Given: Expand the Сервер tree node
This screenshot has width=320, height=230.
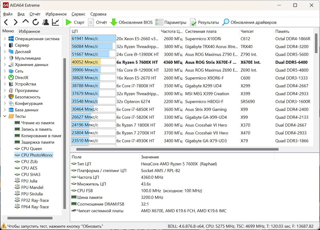Looking at the screenshot, I should coord(5,45).
